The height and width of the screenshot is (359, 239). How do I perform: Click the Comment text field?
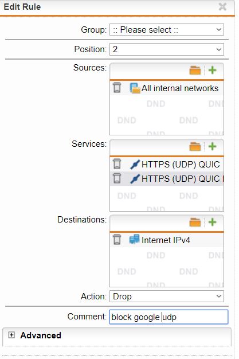pyautogui.click(x=169, y=317)
